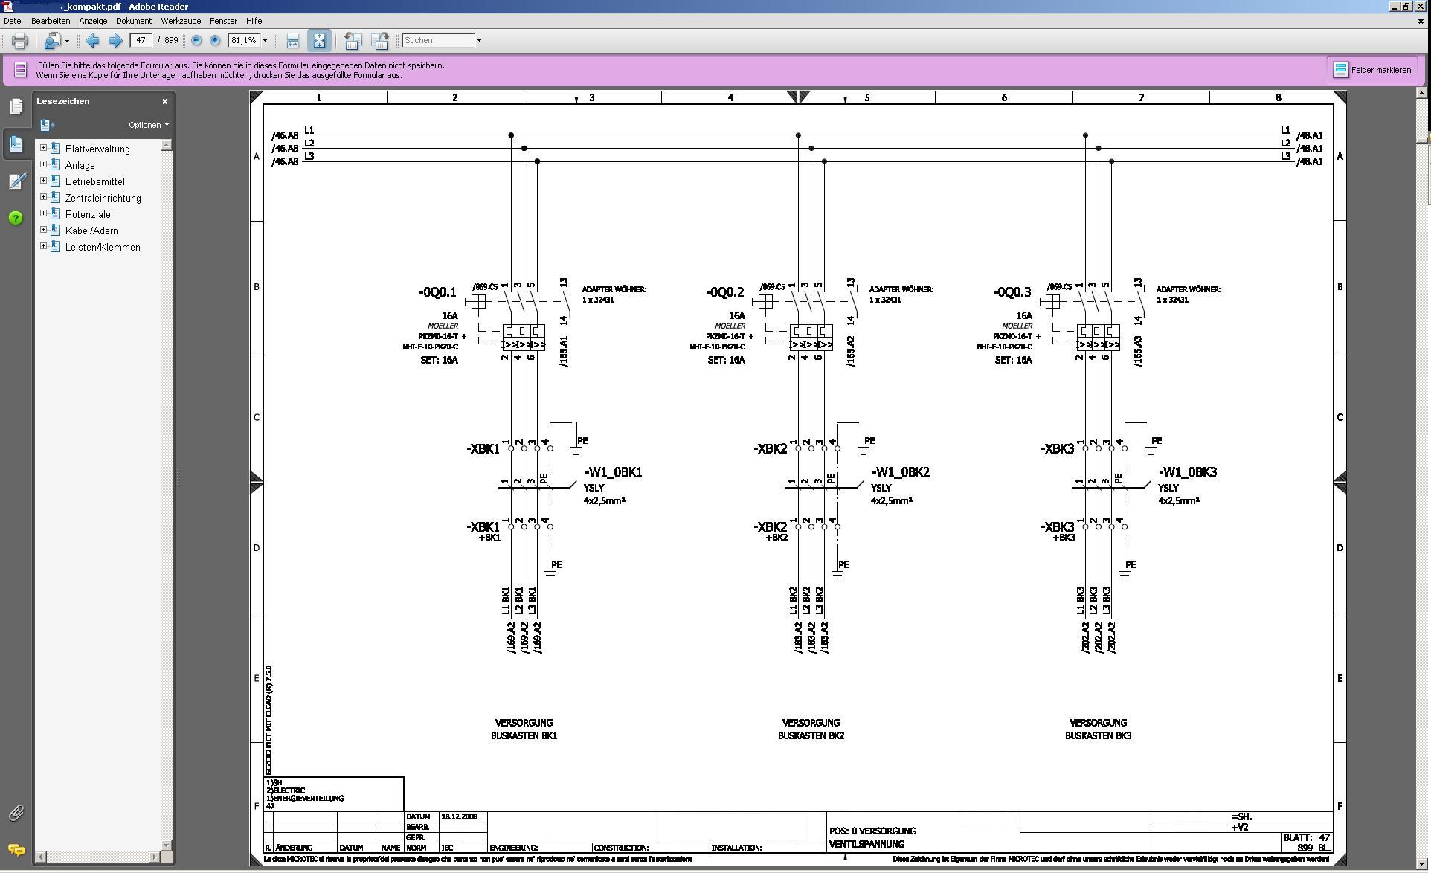Fit page width icon
The width and height of the screenshot is (1431, 873).
[x=292, y=41]
